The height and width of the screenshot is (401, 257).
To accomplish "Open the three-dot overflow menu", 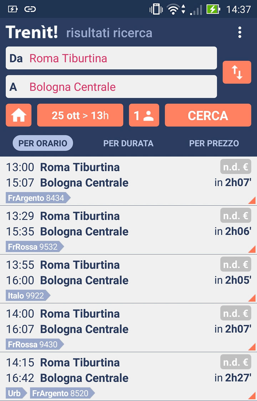I will [240, 33].
